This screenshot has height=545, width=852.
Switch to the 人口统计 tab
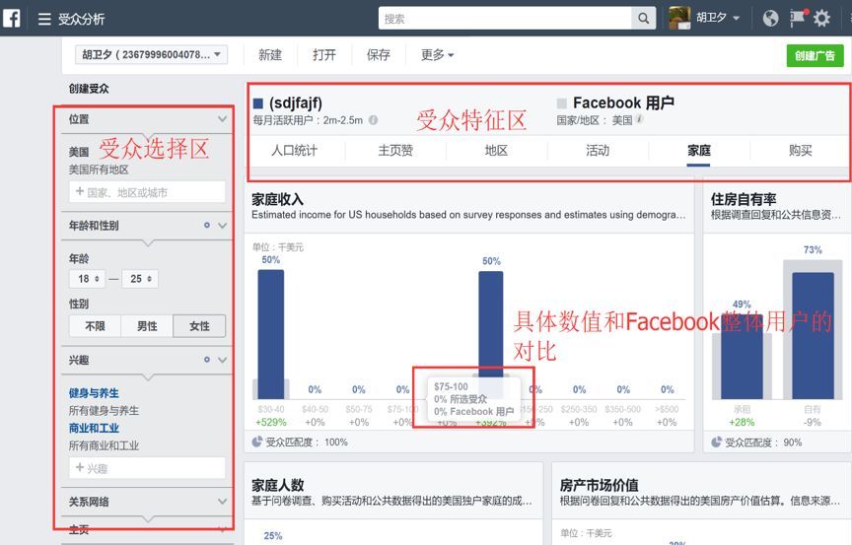point(295,151)
